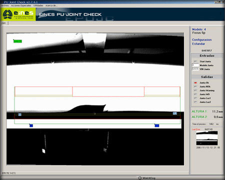Image resolution: width=225 pixels, height=180 pixels.
Task: Click the Last Error timestamp text
Action: (208, 147)
